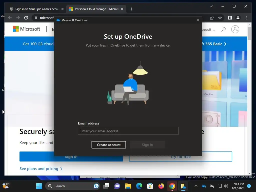
Task: Open Bing chat icon in search box
Action: pyautogui.click(x=96, y=186)
